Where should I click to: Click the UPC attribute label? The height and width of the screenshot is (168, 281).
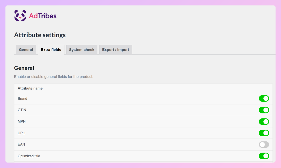[x=21, y=133]
